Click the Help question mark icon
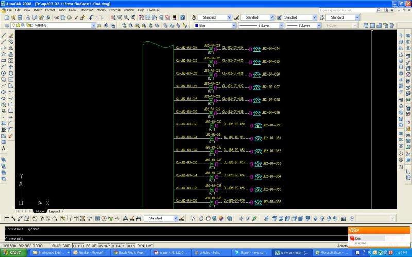 point(183,17)
